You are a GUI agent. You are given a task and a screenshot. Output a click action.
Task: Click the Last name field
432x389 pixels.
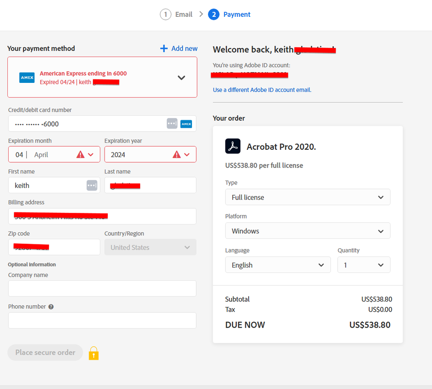tap(150, 185)
